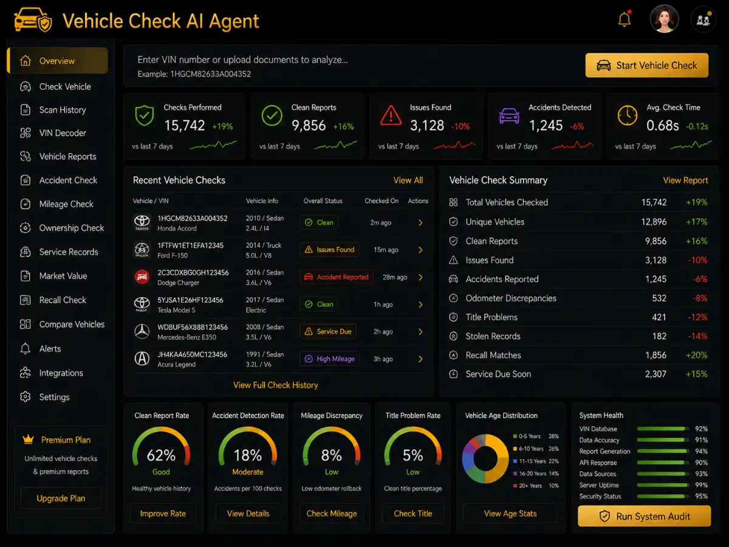Click the Recall Matches value 1,856
The height and width of the screenshot is (547, 729).
(x=655, y=355)
